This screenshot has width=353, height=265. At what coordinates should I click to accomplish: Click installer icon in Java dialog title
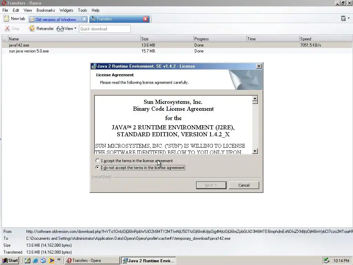94,66
